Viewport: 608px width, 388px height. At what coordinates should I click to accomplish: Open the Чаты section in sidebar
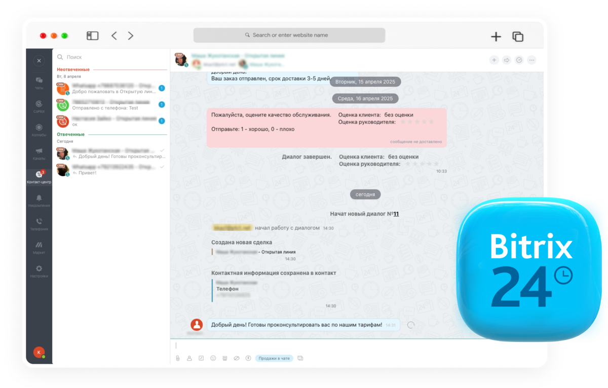click(39, 83)
